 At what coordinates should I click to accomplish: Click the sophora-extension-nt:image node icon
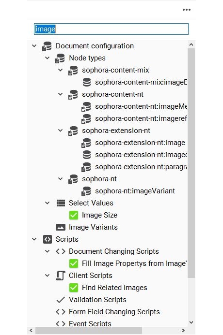pos(86,143)
